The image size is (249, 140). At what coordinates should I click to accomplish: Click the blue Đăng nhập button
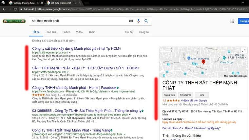244,21
